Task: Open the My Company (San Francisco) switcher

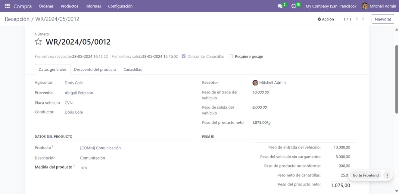Action: (331, 6)
